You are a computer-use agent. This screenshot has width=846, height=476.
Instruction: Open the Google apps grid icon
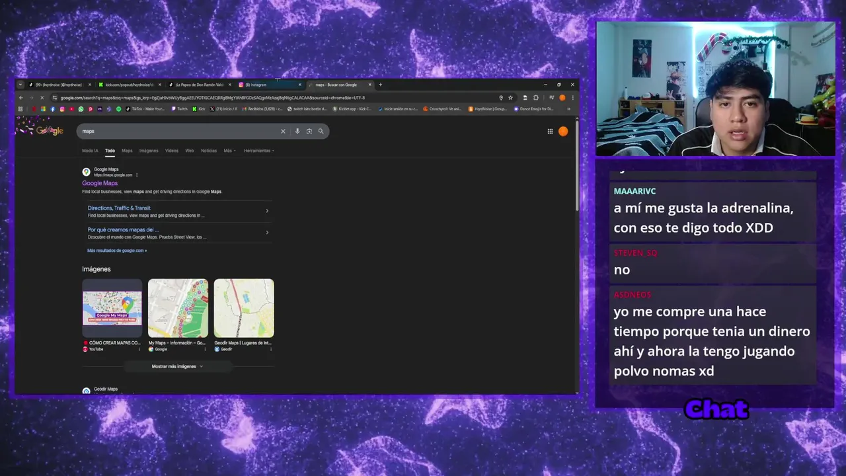[550, 131]
